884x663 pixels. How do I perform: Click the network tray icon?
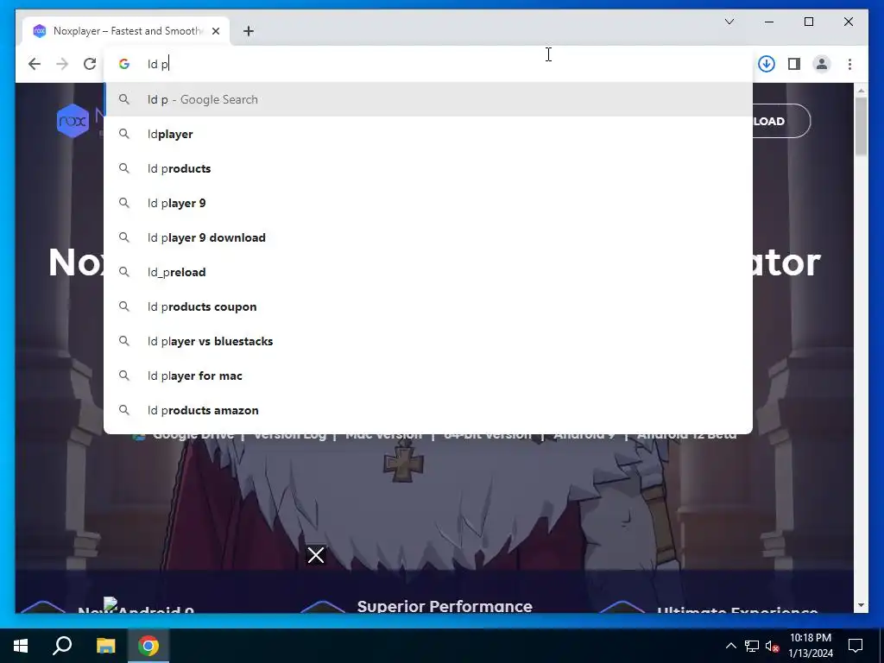(752, 646)
